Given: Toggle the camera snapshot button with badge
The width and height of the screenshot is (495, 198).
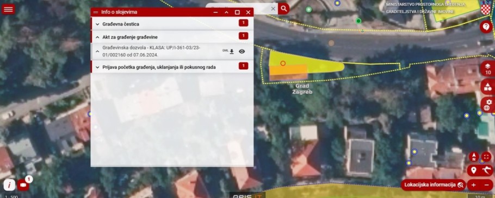Looking at the screenshot, I should tap(23, 185).
